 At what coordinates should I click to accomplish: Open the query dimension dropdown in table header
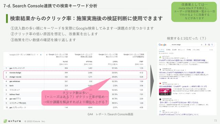tap(37, 55)
